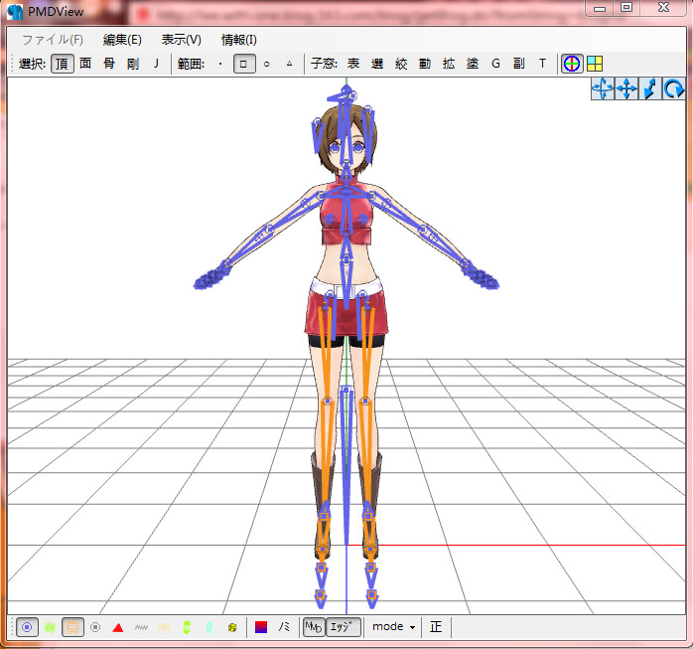Click the PMDView app icon in title bar
This screenshot has height=649, width=693.
coord(15,12)
